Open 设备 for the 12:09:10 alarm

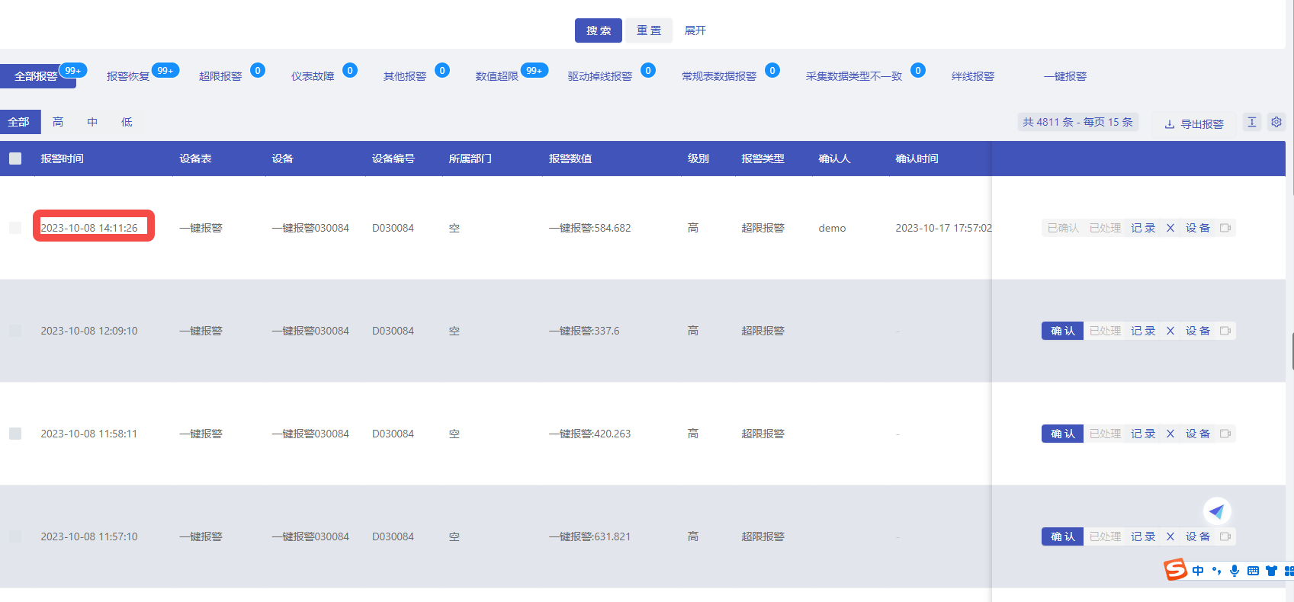1198,331
